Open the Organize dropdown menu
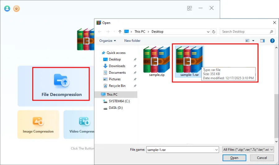Screen dimensions: 279x165 point(108,41)
